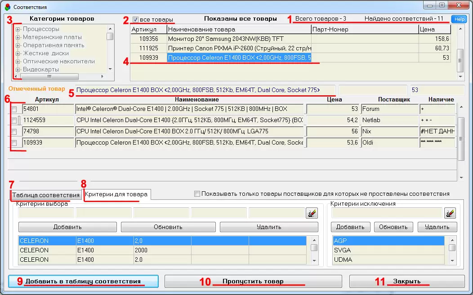Viewport: 473px width, 295px height.
Task: Select the 'Монитор 20" Samsung' product row
Action: (x=238, y=39)
